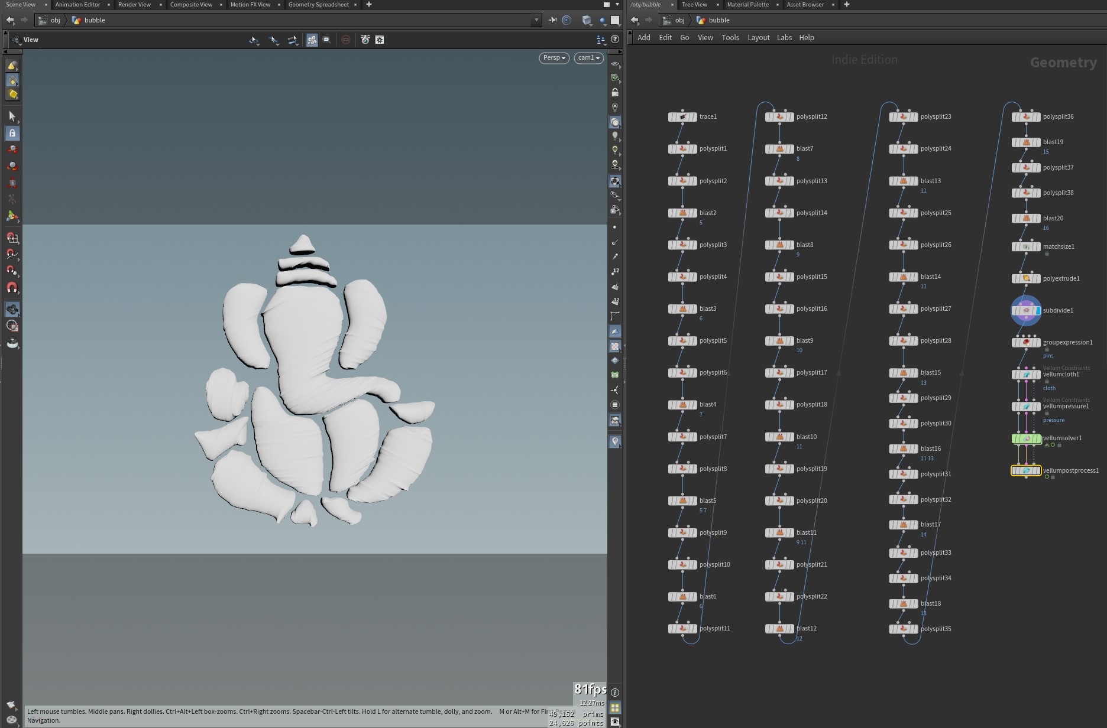Switch to the Geometry Spreadsheet tab
1107x728 pixels.
319,5
